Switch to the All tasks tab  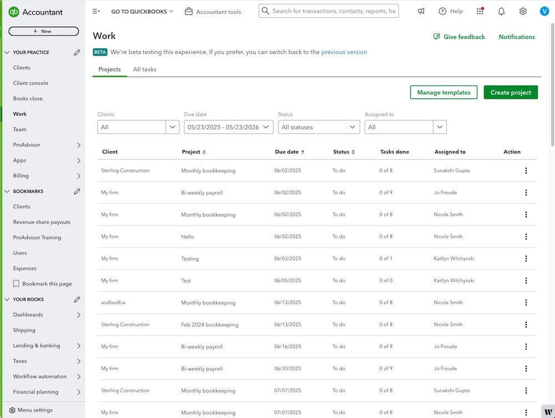click(x=144, y=69)
